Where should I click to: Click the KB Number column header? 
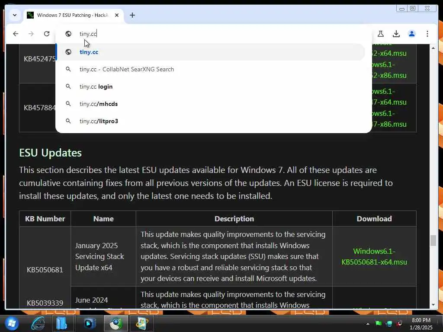[45, 218]
